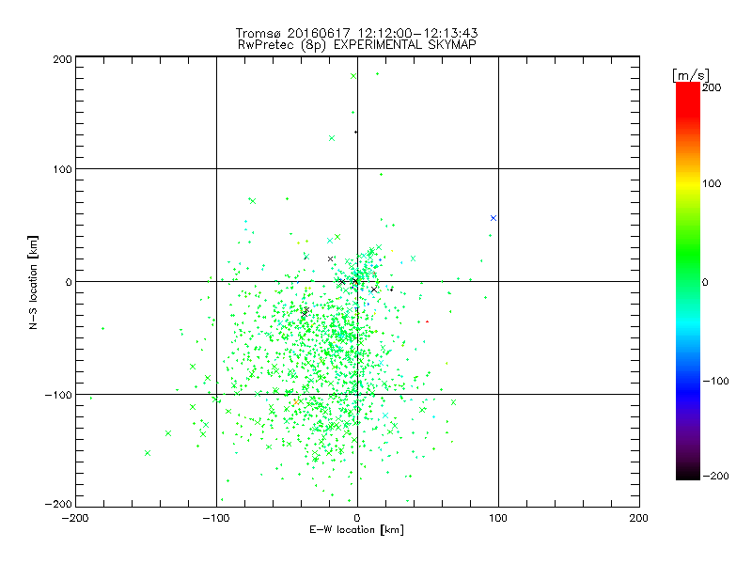Click the '[m/s]' colorbar unit label
Image resolution: width=752 pixels, height=564 pixels.
(x=690, y=75)
